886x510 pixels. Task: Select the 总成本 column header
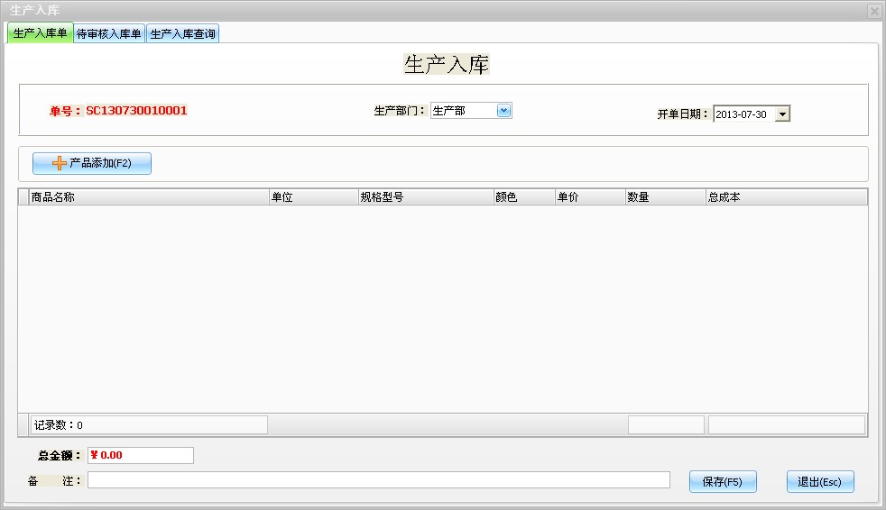[x=785, y=197]
